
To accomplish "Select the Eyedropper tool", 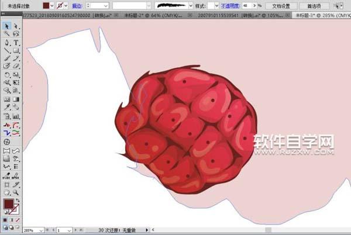I will (x=6, y=107).
